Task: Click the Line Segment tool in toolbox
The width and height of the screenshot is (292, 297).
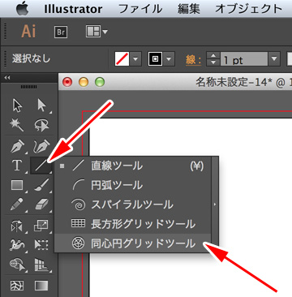Action: pos(41,165)
